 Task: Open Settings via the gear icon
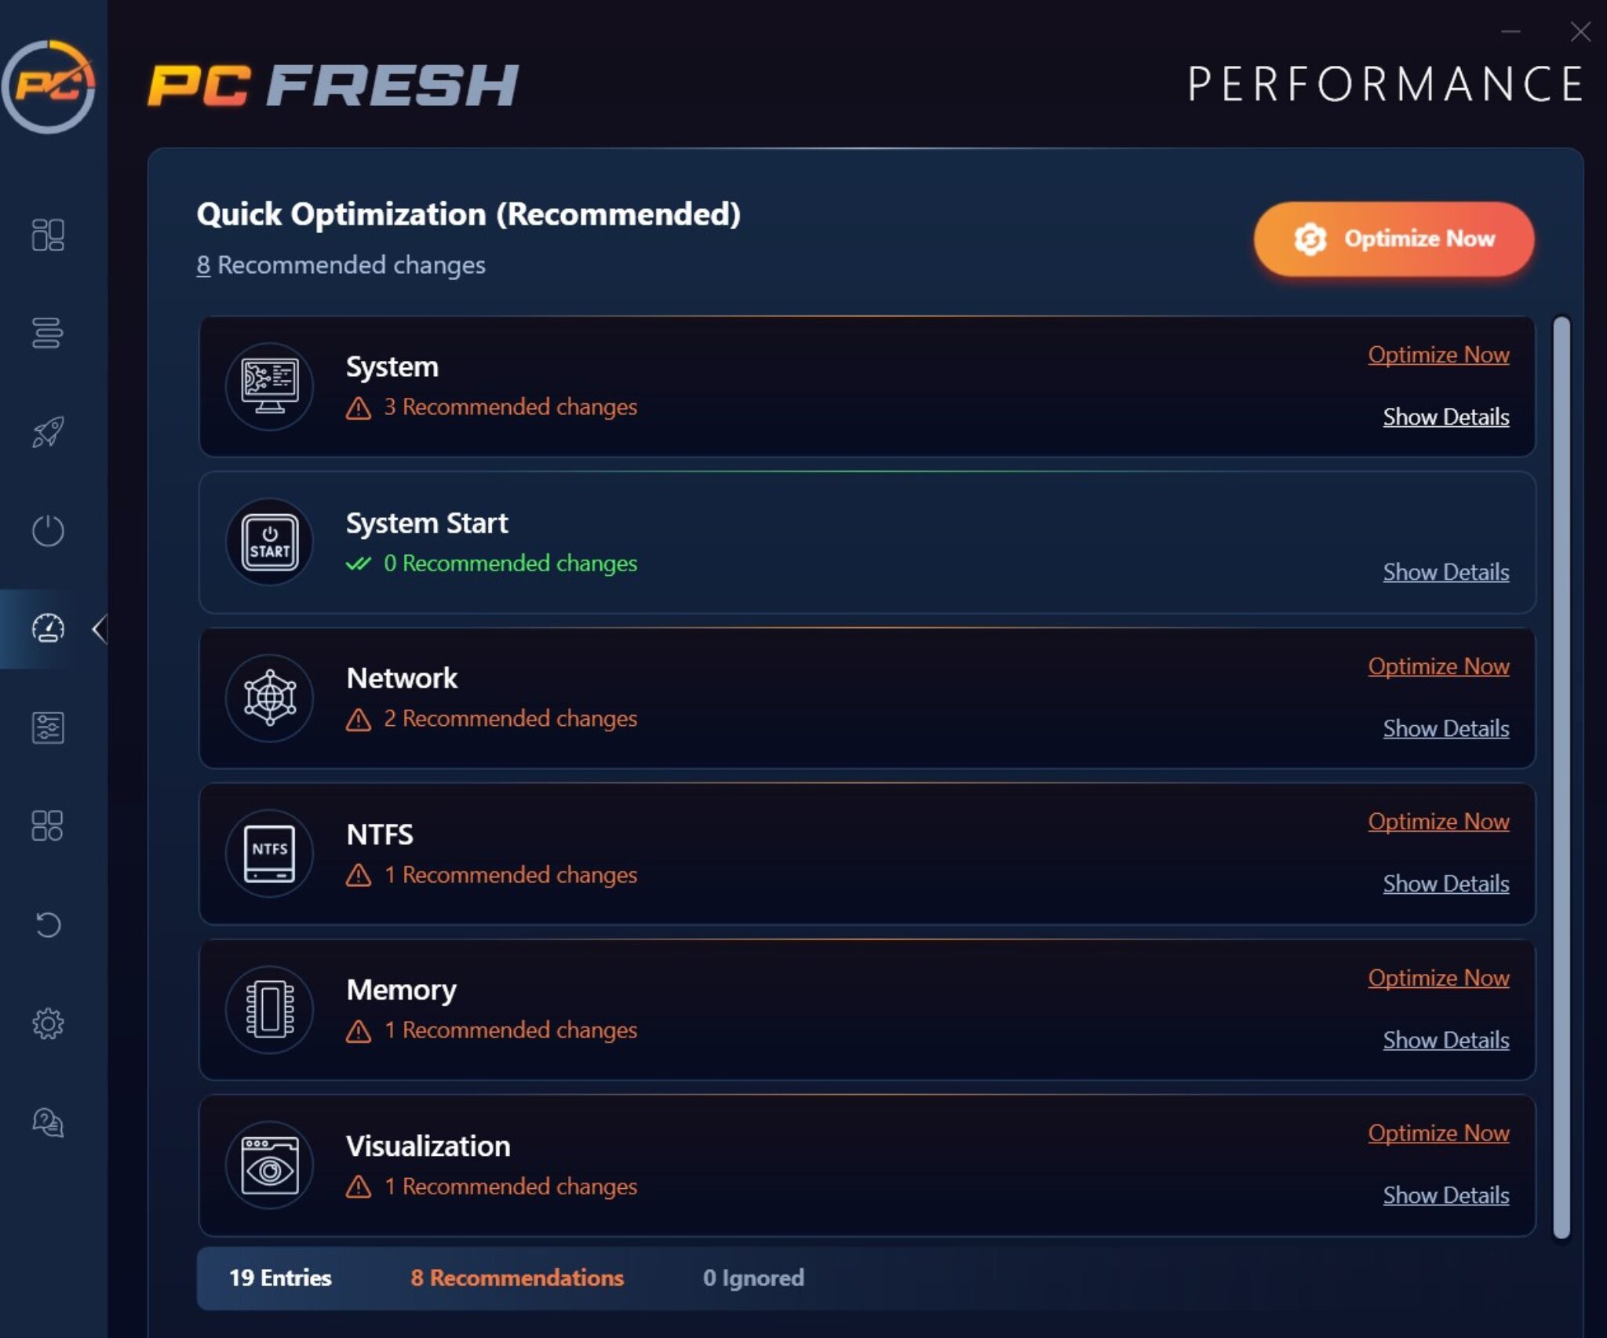[49, 1024]
